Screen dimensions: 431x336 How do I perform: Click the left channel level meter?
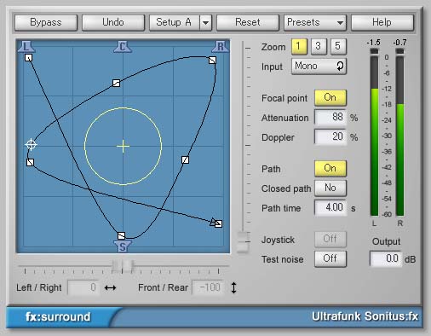coord(374,132)
